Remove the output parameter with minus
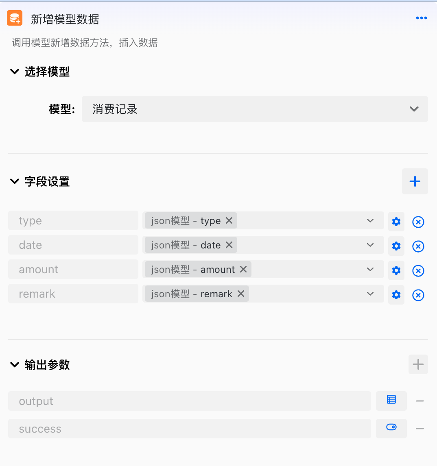 coord(420,401)
